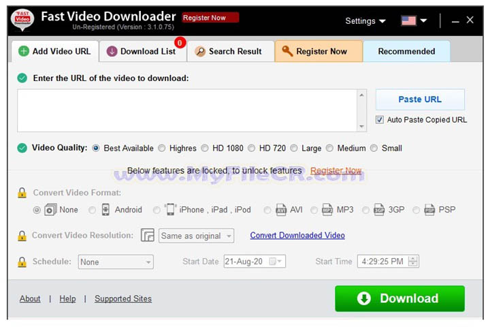Select Large video quality
The width and height of the screenshot is (490, 327).
coord(294,148)
